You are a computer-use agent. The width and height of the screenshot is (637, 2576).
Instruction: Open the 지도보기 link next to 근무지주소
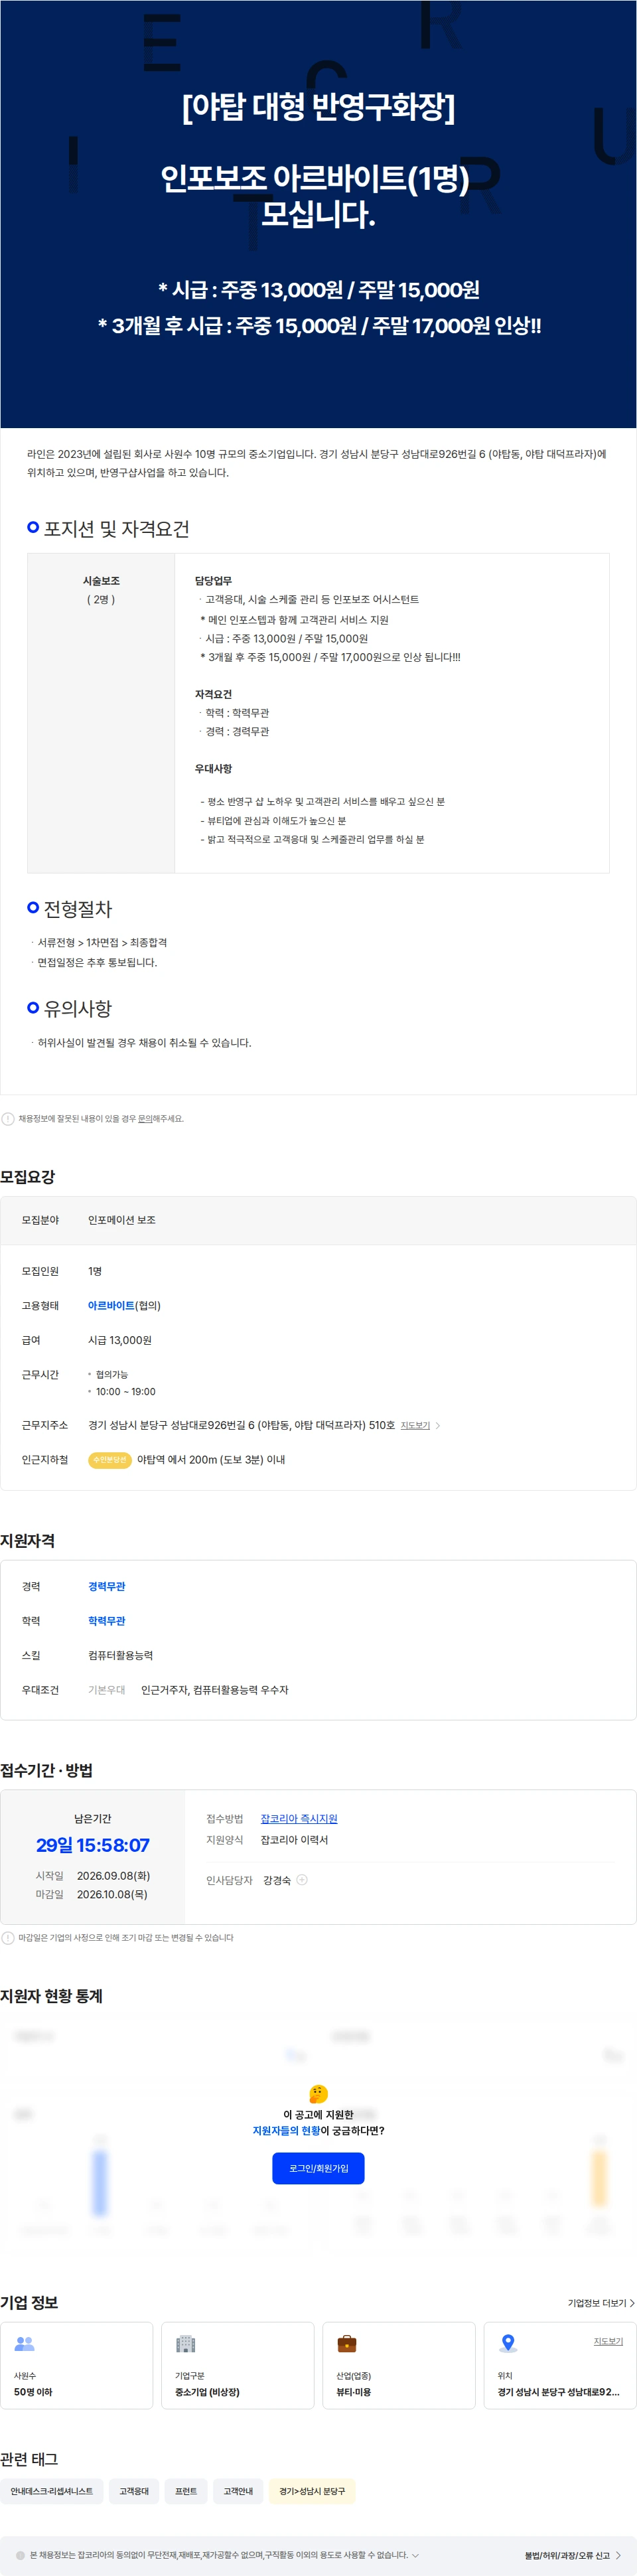[x=415, y=1425]
